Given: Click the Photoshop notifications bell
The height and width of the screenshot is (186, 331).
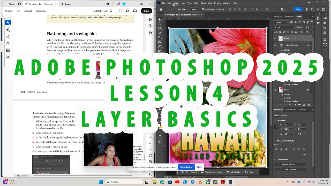Looking at the screenshot, I should 307,9.
